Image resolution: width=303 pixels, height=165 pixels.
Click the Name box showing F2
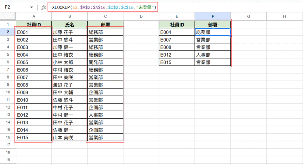[x=7, y=7]
